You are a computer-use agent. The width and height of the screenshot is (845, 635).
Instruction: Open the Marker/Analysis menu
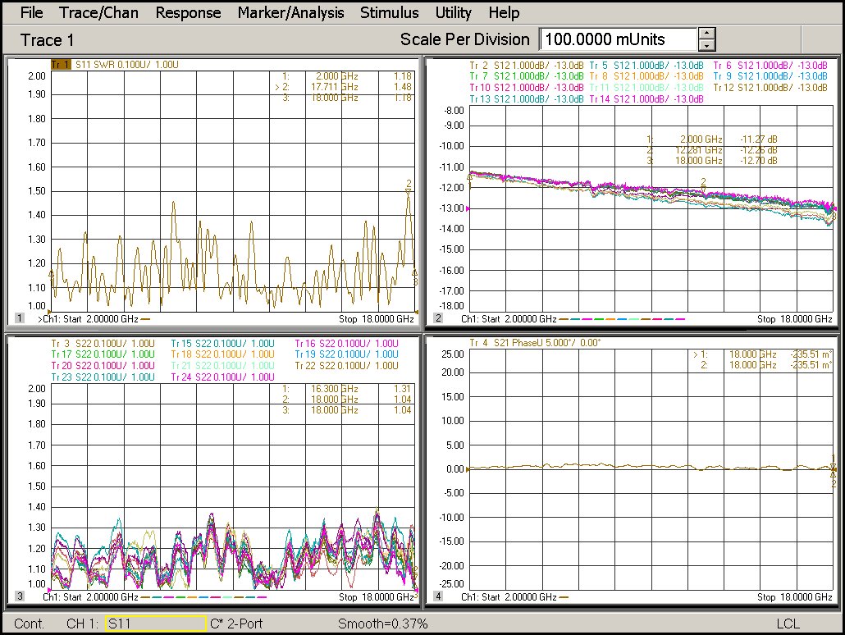tap(290, 12)
